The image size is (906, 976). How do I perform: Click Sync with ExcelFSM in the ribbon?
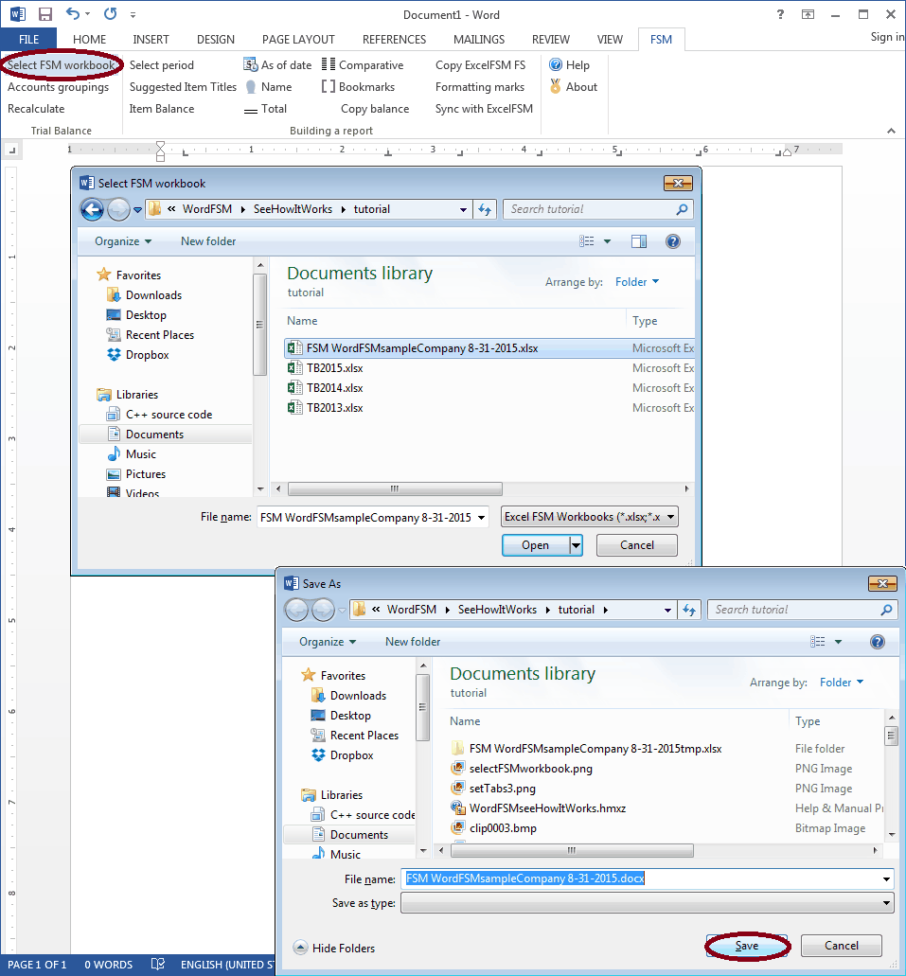point(484,108)
